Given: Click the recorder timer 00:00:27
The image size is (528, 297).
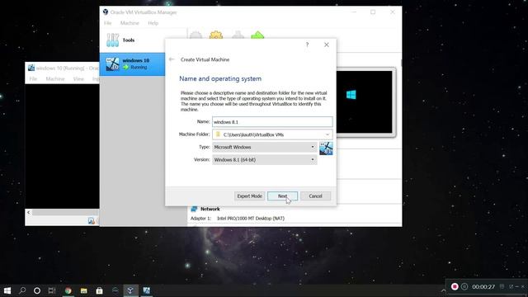Looking at the screenshot, I should click(483, 287).
